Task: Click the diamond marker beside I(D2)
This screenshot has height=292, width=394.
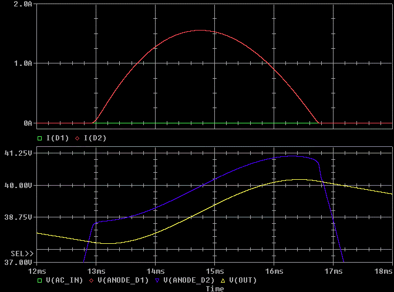Action: [x=77, y=138]
